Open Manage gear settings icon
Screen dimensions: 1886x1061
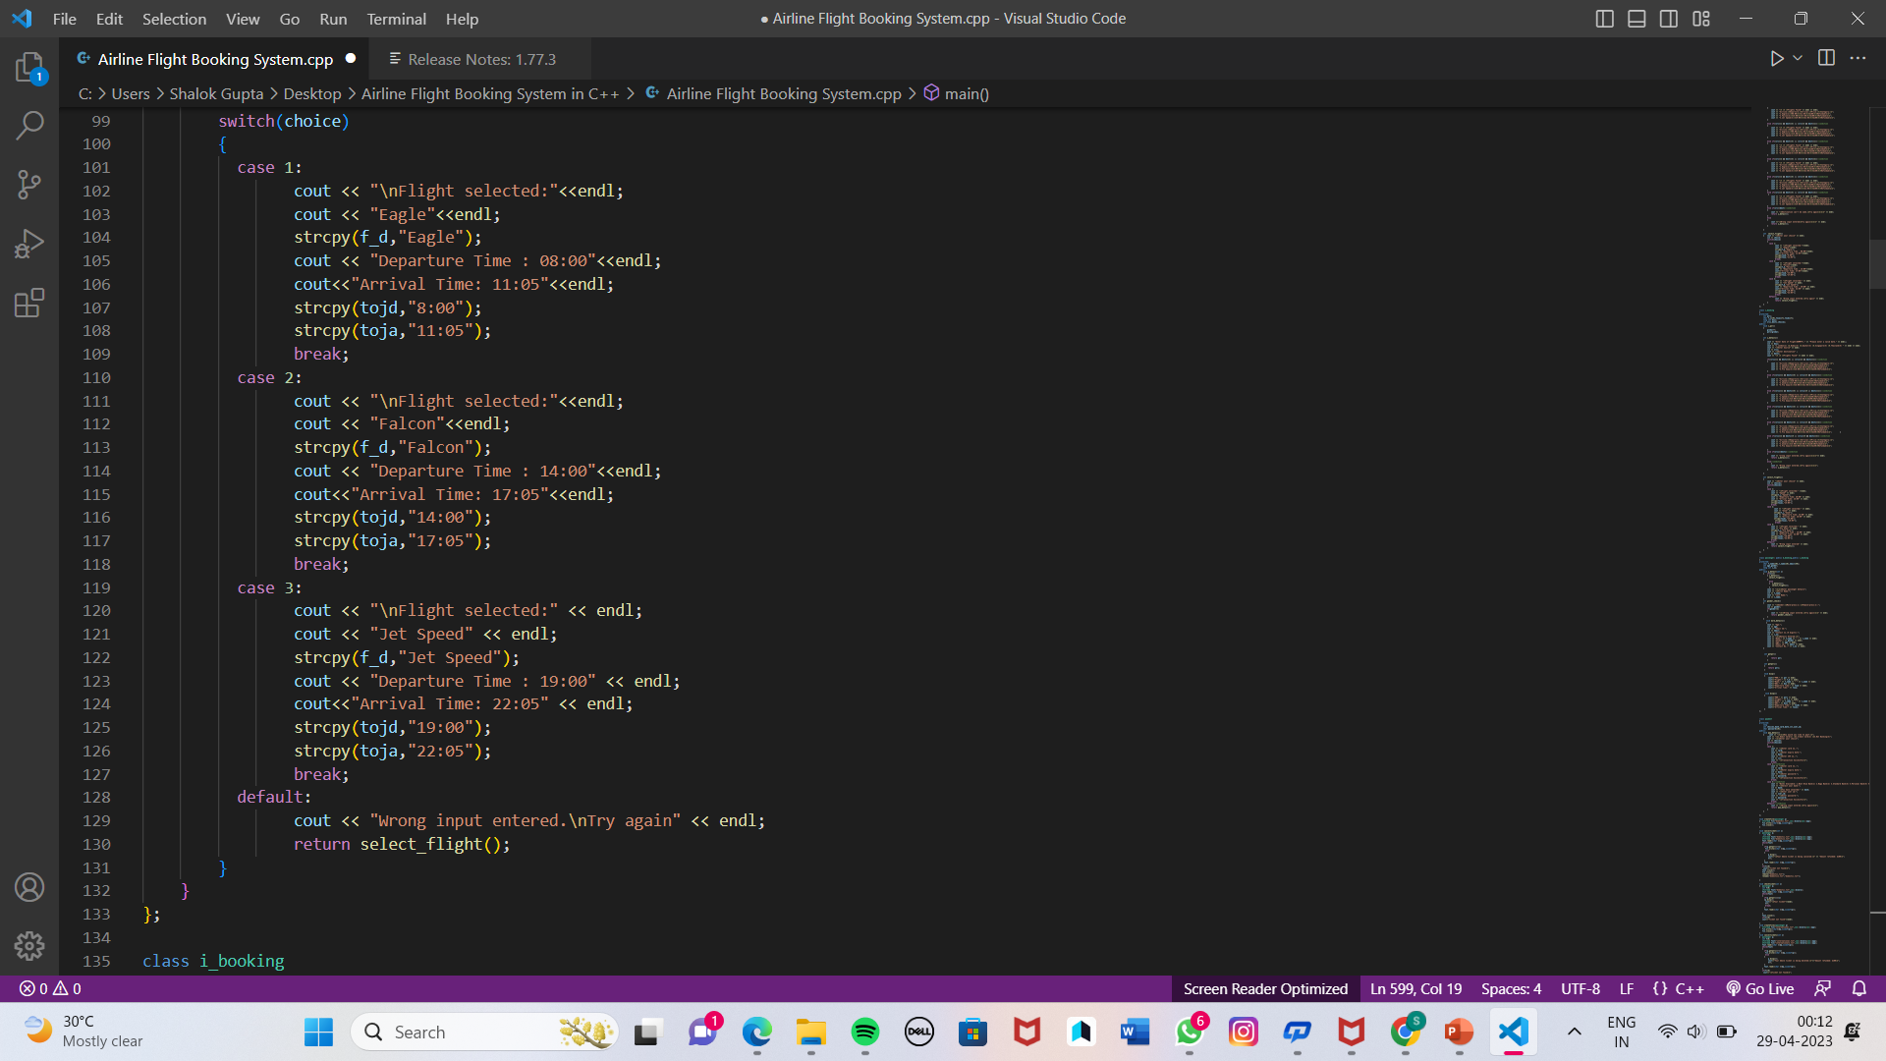[29, 945]
